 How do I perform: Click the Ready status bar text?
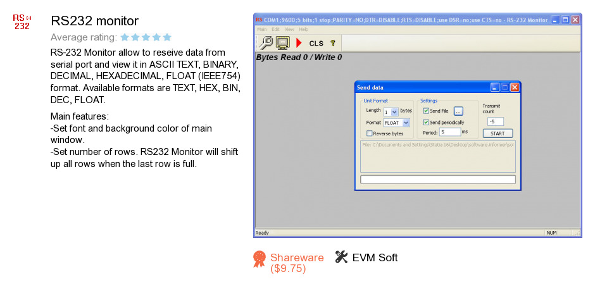point(262,233)
